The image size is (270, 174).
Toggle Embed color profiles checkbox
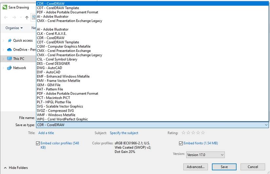click(38, 143)
